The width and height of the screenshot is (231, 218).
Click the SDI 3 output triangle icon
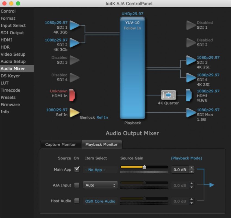click(x=191, y=60)
